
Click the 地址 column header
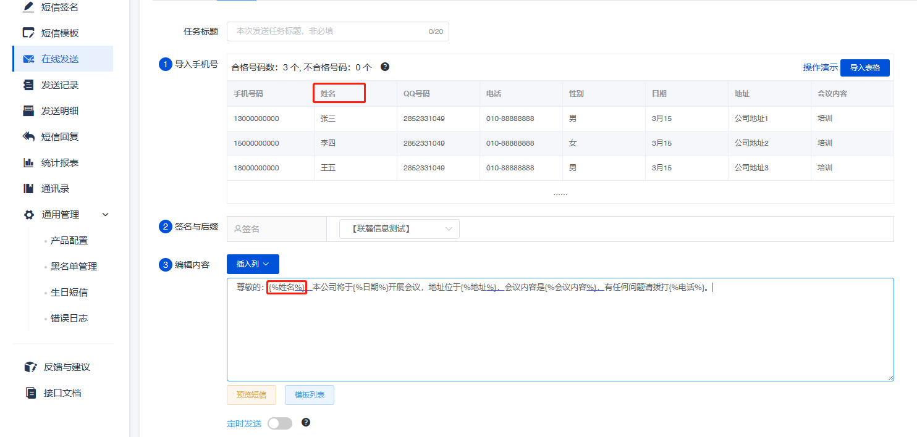point(769,94)
